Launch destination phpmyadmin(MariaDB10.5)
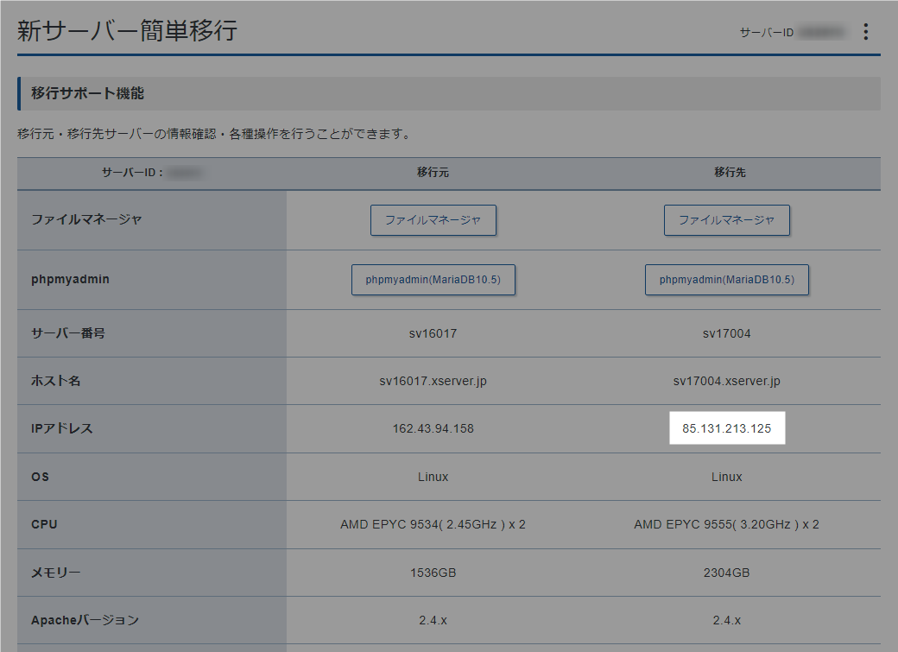The height and width of the screenshot is (652, 898). (x=727, y=279)
